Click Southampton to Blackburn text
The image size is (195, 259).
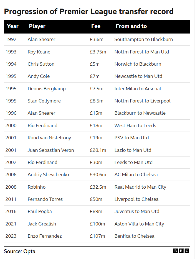(144, 40)
